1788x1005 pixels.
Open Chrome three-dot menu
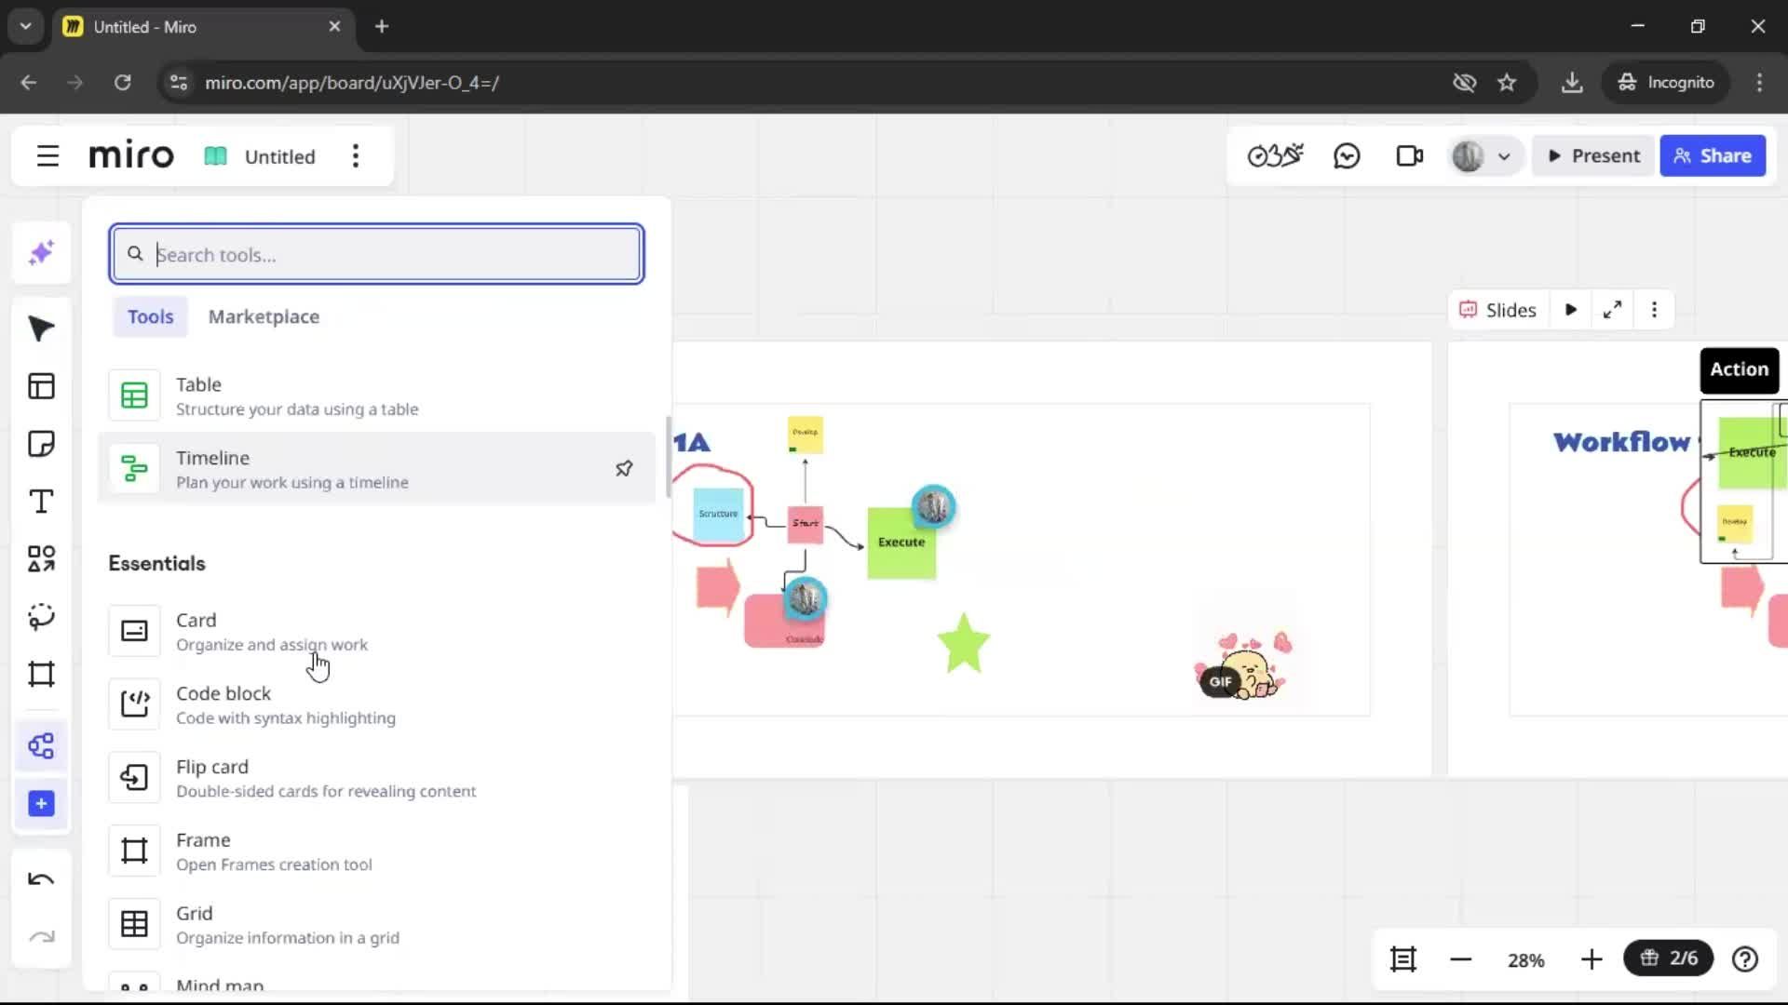pos(1759,82)
